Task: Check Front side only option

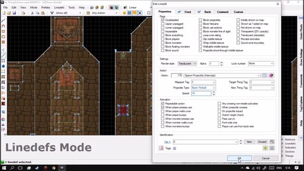Action: 219,123
